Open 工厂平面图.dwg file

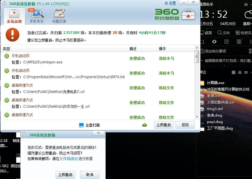220,128
